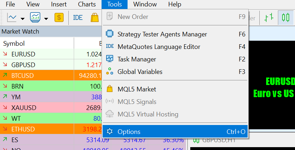Screen dimensions: 295x150
Task: Click the YM green up-arrow indicator
Action: coord(5,96)
